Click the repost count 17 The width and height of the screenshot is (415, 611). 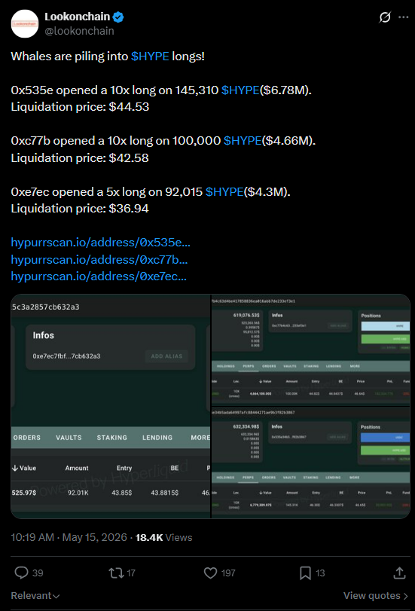131,573
